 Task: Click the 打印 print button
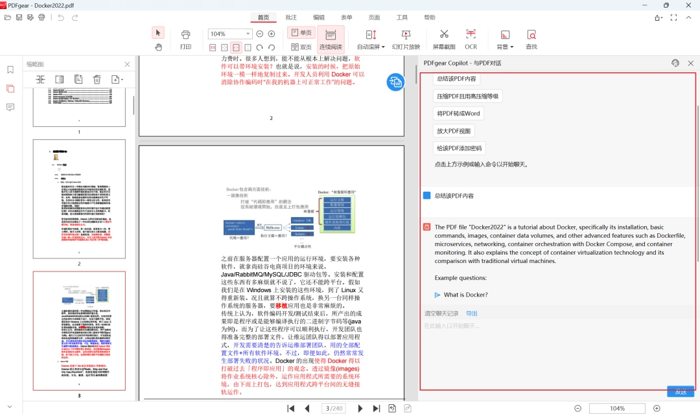[186, 40]
